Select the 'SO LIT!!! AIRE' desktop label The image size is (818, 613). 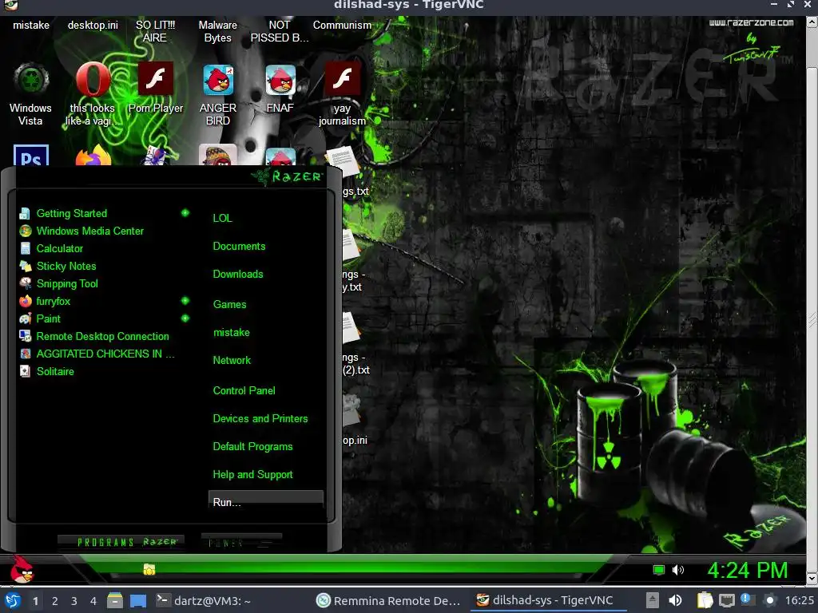point(155,31)
